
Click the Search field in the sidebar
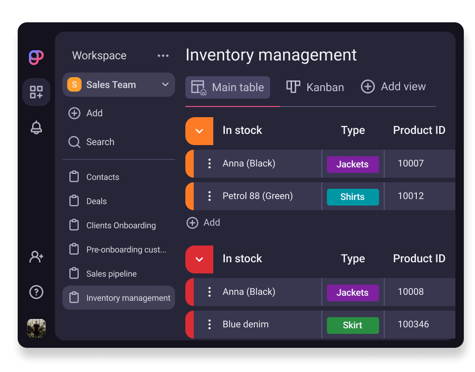click(100, 142)
